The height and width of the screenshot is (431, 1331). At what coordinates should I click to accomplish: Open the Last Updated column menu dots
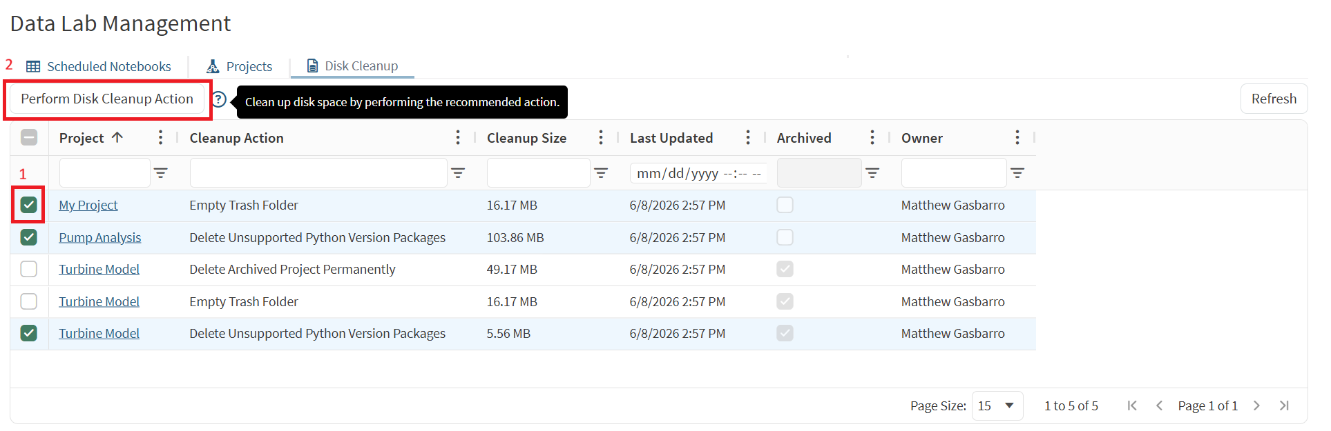coord(747,137)
